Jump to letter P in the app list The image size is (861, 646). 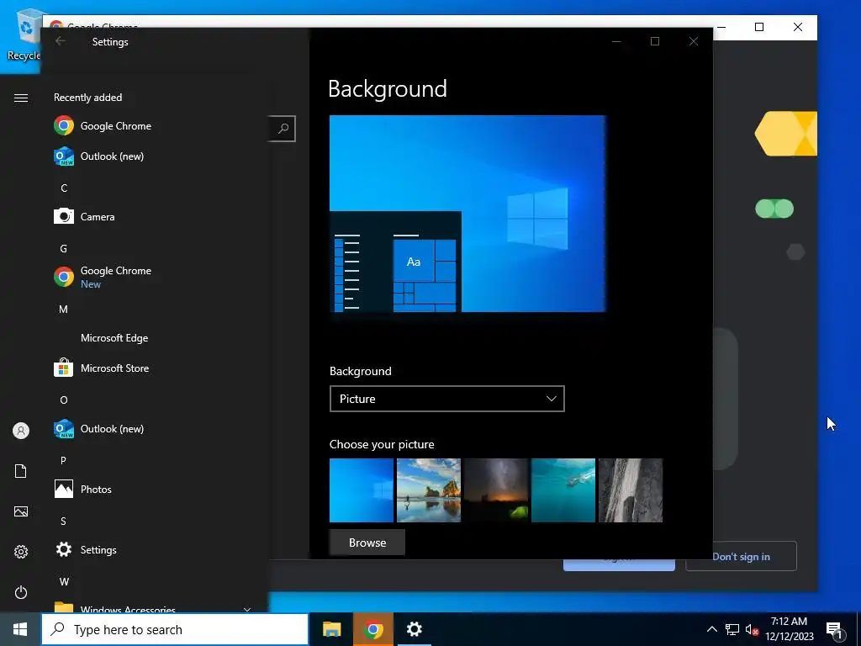coord(64,460)
